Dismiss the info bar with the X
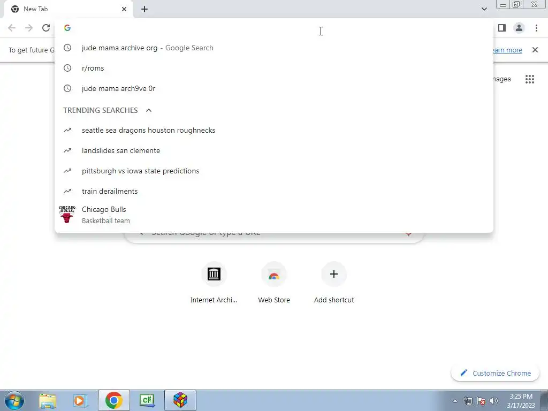Viewport: 548px width, 411px height. point(535,50)
